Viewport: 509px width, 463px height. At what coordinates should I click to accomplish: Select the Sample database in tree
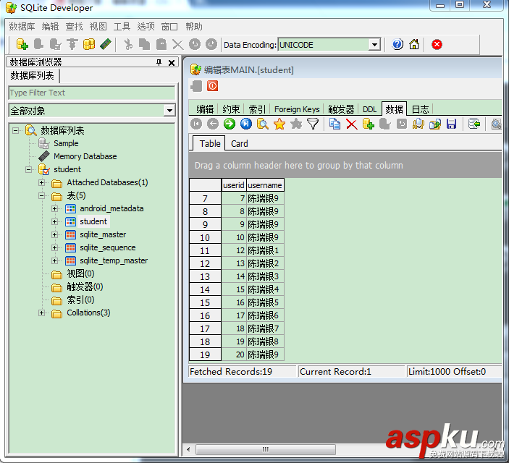66,143
